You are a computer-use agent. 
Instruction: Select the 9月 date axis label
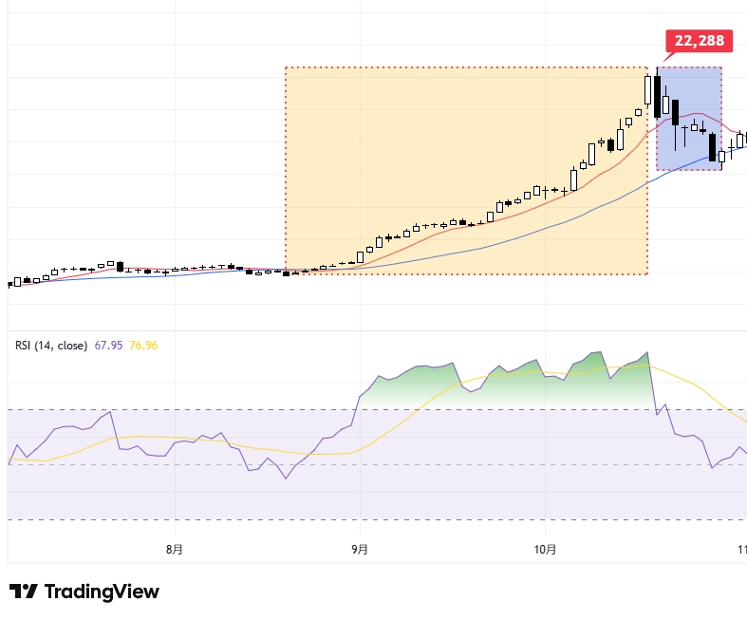[360, 549]
